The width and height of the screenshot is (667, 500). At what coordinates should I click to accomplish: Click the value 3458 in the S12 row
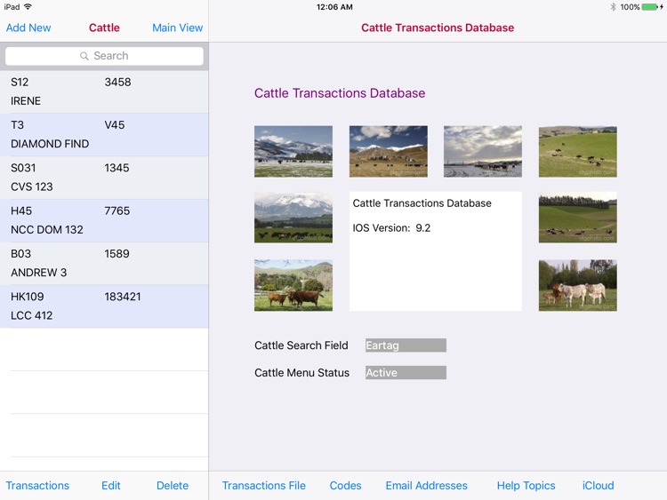117,82
